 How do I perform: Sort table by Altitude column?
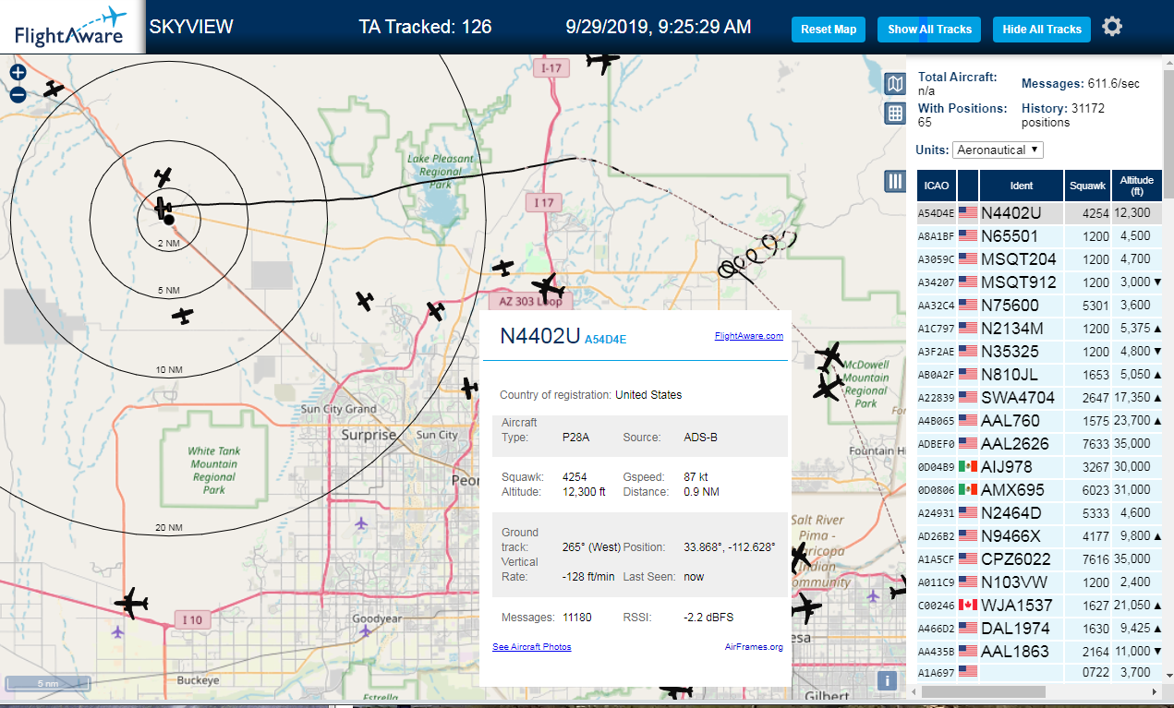click(x=1137, y=186)
